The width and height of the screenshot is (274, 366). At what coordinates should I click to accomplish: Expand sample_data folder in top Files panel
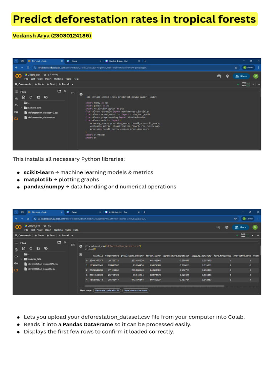point(21,108)
